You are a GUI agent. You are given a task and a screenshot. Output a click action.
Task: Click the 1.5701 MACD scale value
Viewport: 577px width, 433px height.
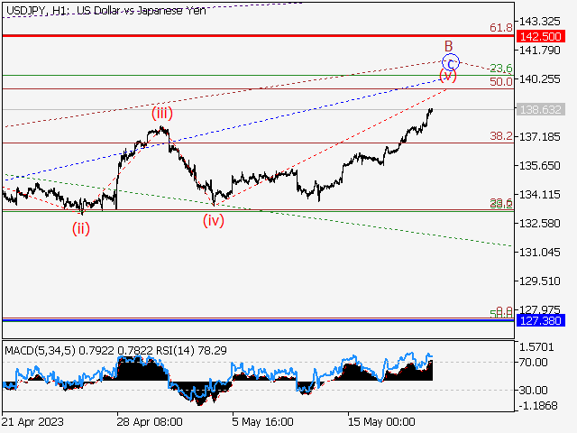coord(536,346)
